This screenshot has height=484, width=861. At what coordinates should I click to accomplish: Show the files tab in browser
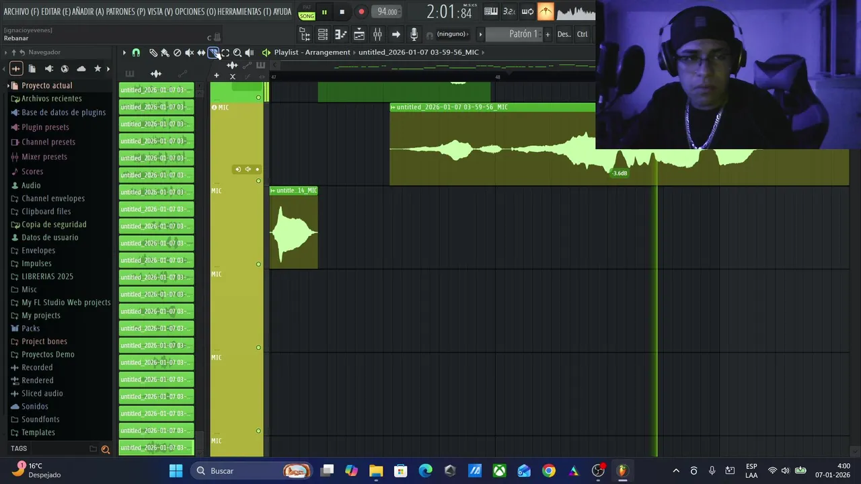[x=32, y=69]
